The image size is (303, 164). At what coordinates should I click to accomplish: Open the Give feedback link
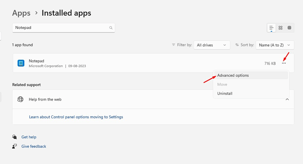click(x=34, y=146)
